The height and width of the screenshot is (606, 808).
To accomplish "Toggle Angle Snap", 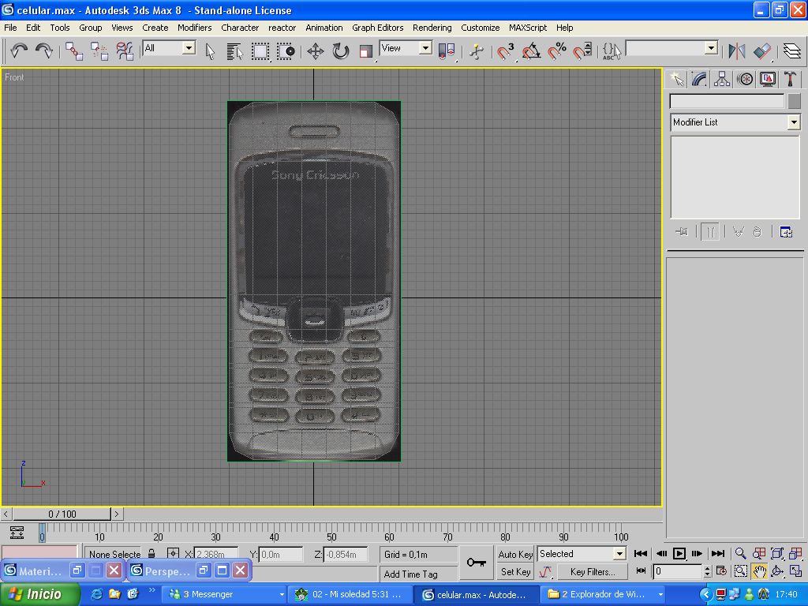I will [x=531, y=51].
